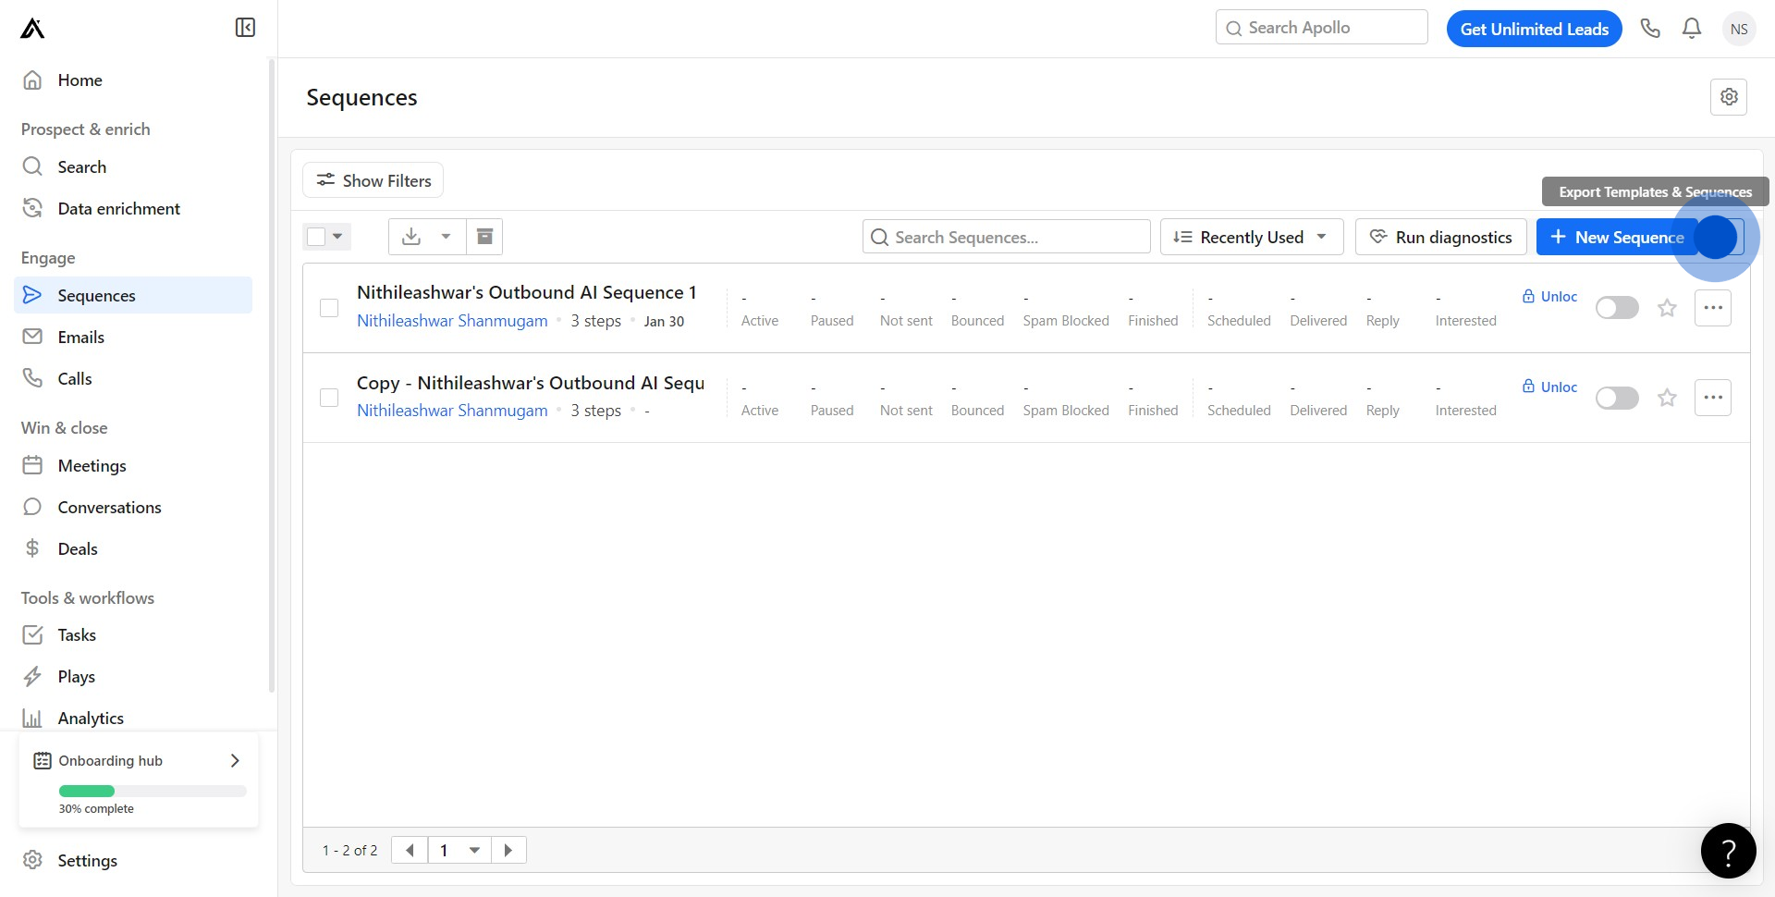
Task: Open notifications bell
Action: pos(1692,29)
